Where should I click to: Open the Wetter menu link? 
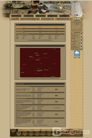point(52,19)
